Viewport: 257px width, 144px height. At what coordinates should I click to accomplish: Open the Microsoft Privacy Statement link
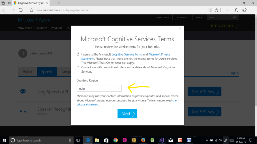coord(160,54)
